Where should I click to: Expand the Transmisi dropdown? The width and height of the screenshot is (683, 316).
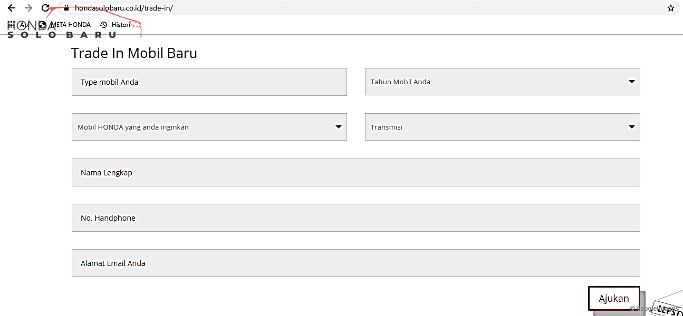502,127
